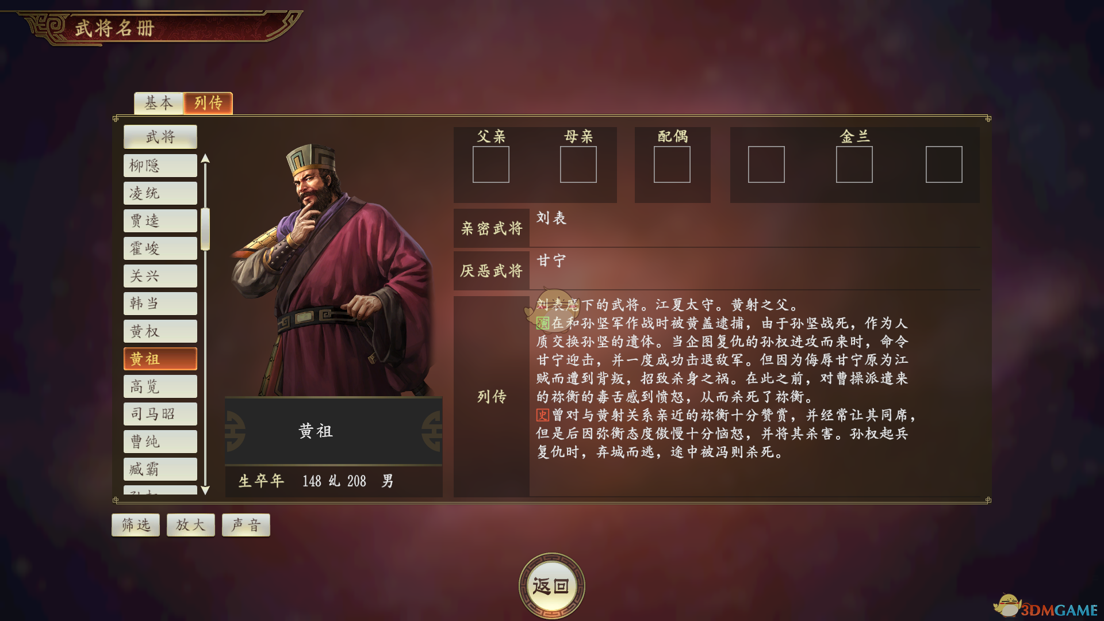The image size is (1104, 621).
Task: Click the down arrow of officer list scrollbar
Action: (x=205, y=490)
